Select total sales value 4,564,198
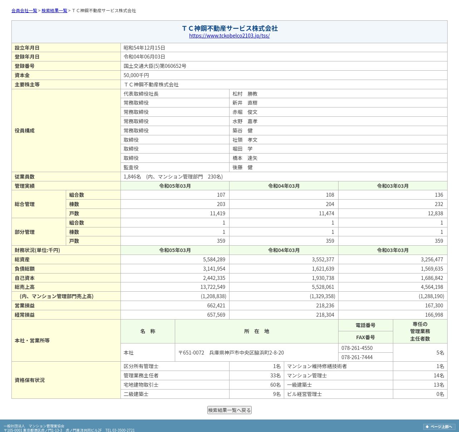Viewport: 459px width, 432px height. (432, 287)
